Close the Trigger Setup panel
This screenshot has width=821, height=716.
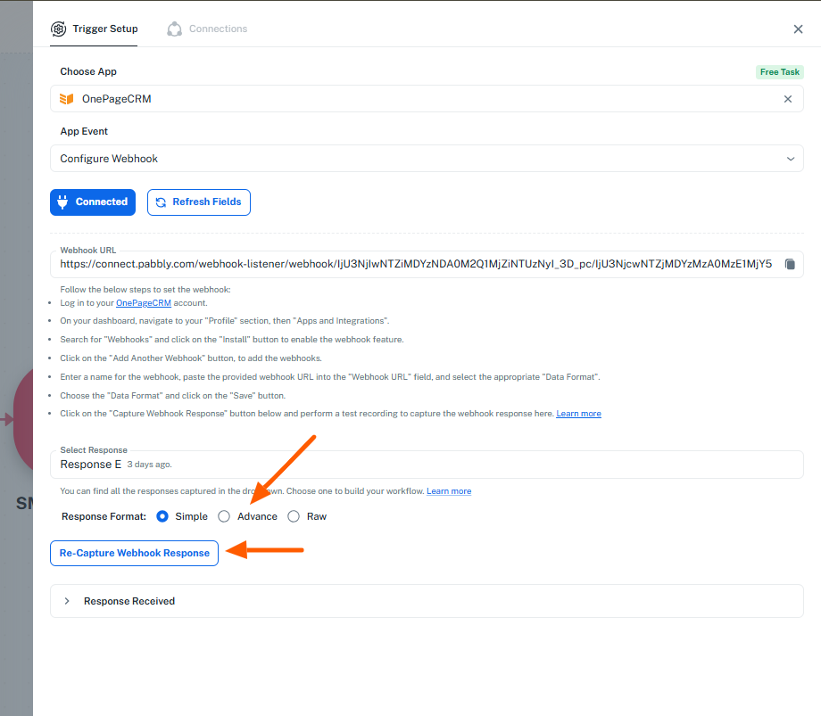pyautogui.click(x=798, y=29)
